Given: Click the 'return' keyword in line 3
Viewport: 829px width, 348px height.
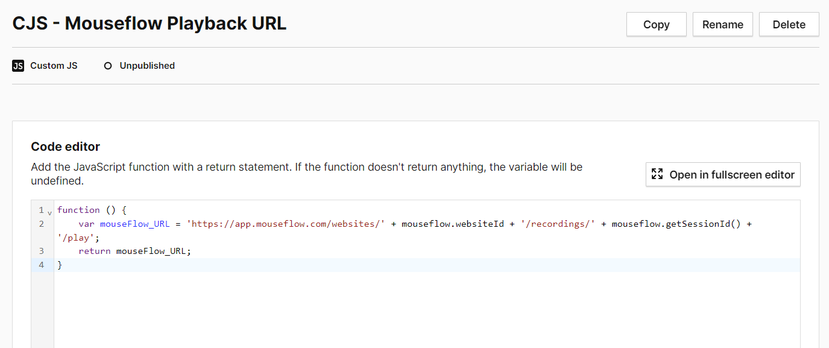Looking at the screenshot, I should coord(95,251).
